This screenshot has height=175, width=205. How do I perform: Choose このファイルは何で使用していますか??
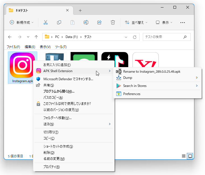point(74,104)
